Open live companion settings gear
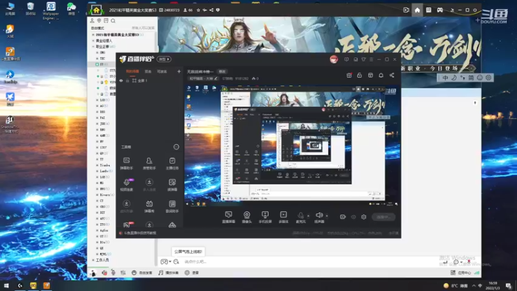 [x=364, y=217]
